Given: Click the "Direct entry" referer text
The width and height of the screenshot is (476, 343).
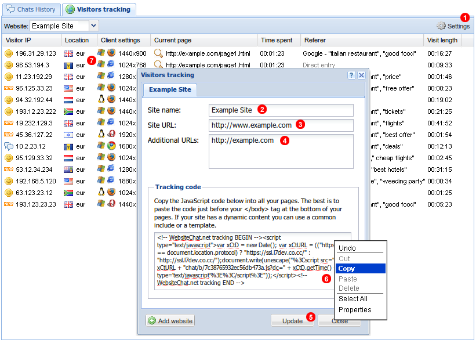Looking at the screenshot, I should pos(319,65).
